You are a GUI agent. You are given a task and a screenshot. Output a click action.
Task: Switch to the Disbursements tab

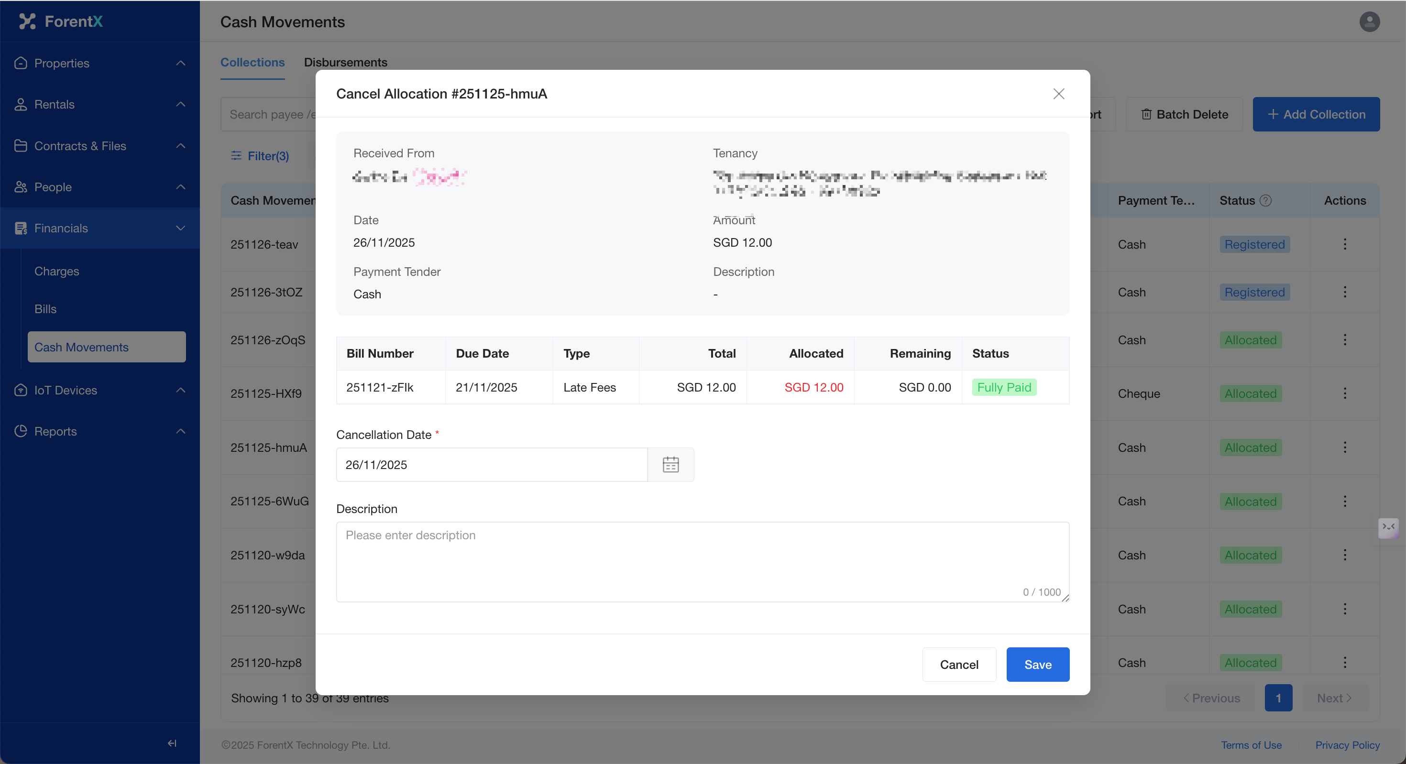click(x=345, y=62)
